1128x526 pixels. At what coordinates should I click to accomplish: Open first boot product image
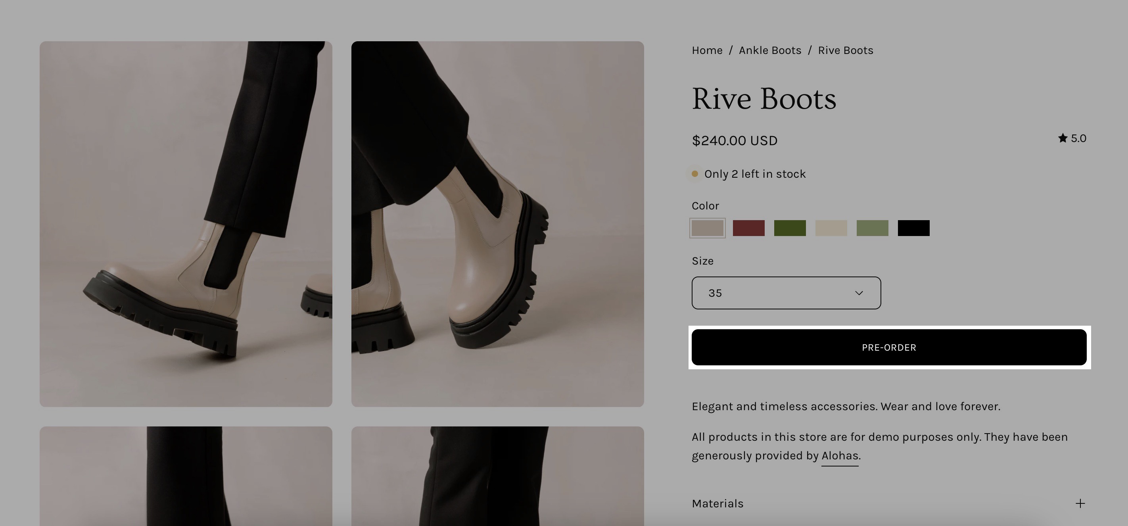(x=186, y=224)
